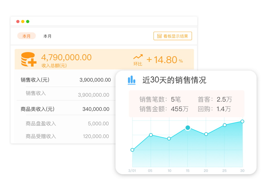Screen dimensions: 267x191
Task: Switch to the unhighlighted 本月 tab
Action: pyautogui.click(x=47, y=36)
